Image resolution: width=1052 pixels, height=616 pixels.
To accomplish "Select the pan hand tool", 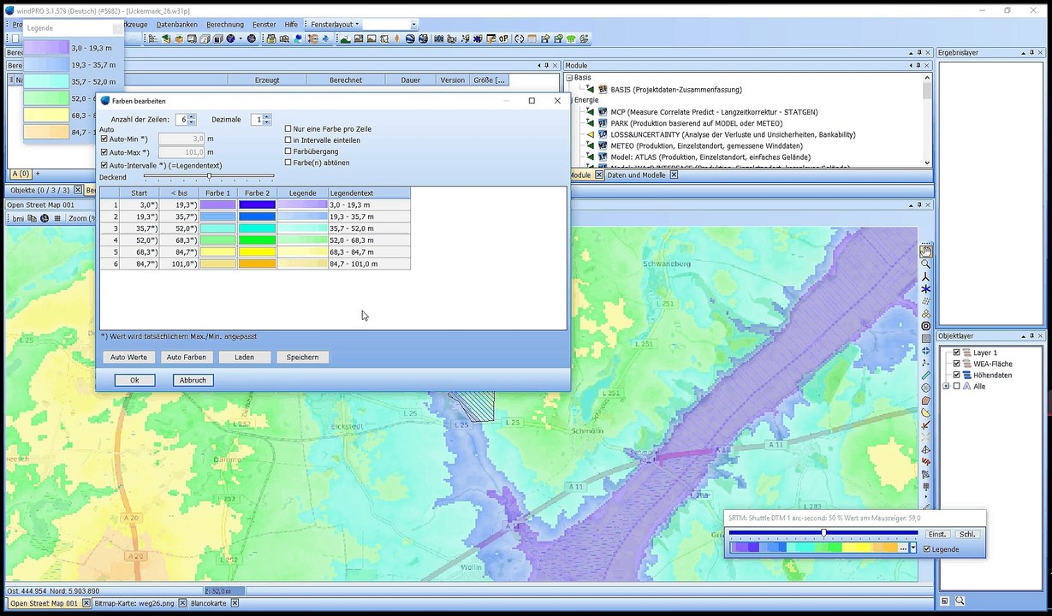I will click(x=925, y=252).
